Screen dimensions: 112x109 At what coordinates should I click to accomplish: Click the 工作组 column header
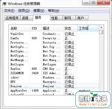click(x=88, y=28)
